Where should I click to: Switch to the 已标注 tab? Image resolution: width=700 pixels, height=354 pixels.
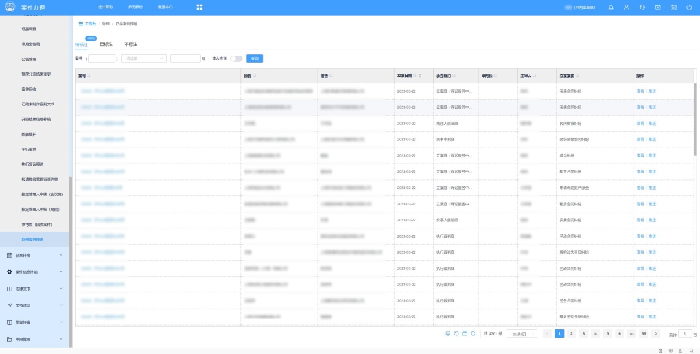click(x=106, y=44)
